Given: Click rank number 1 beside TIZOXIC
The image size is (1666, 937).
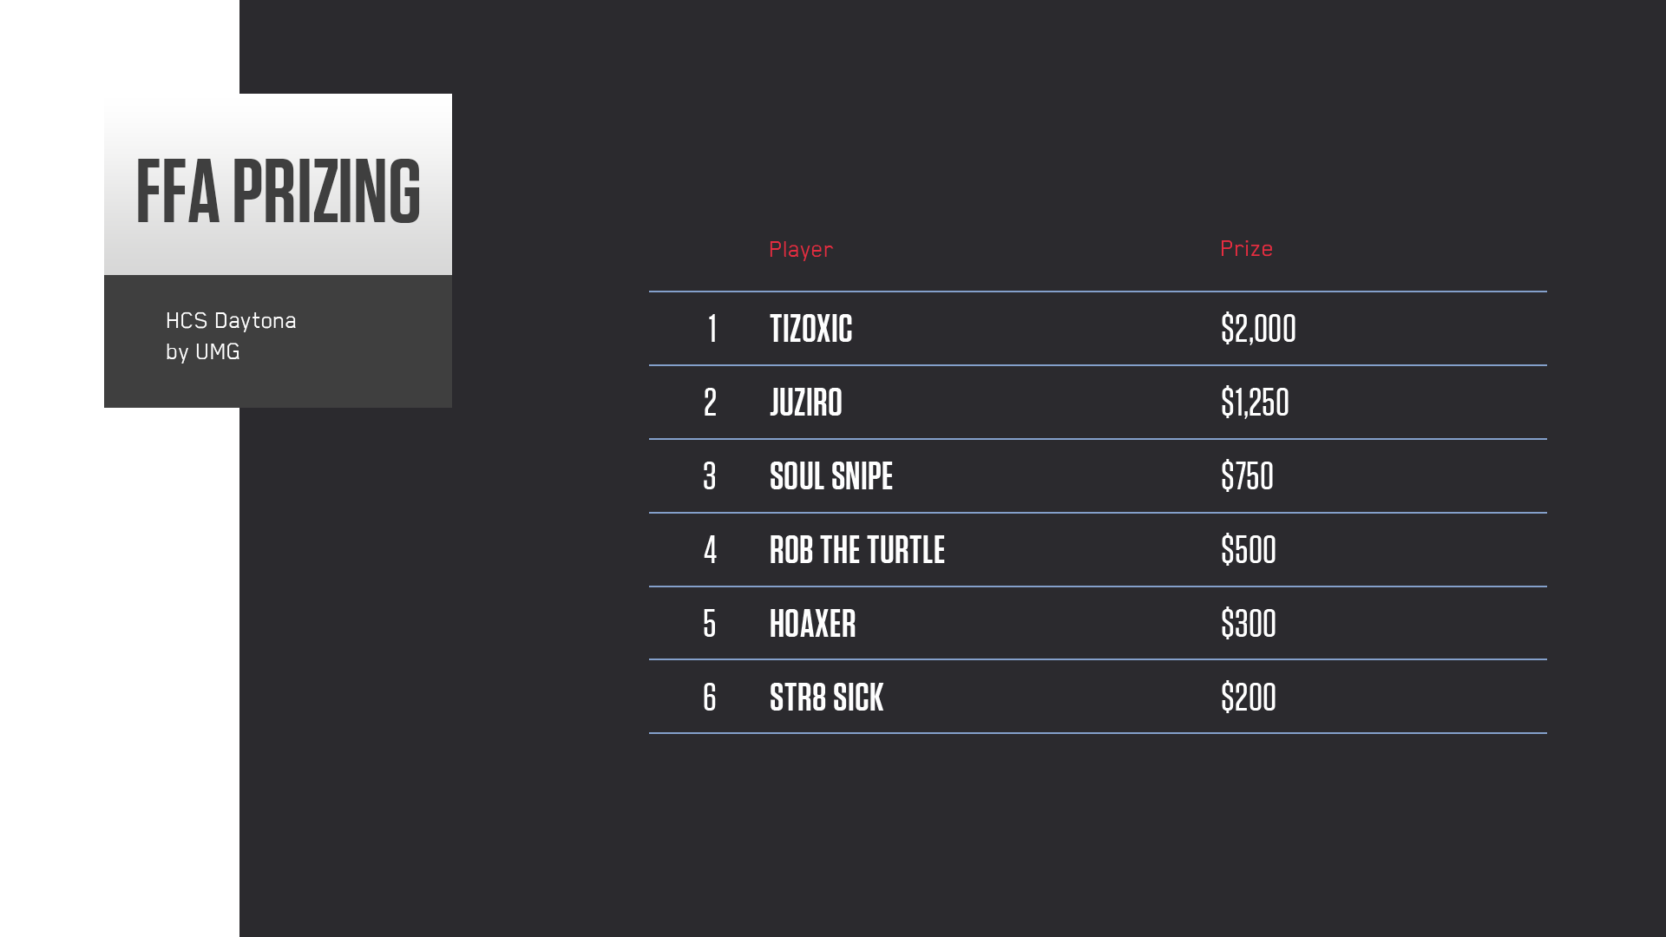Looking at the screenshot, I should (712, 329).
